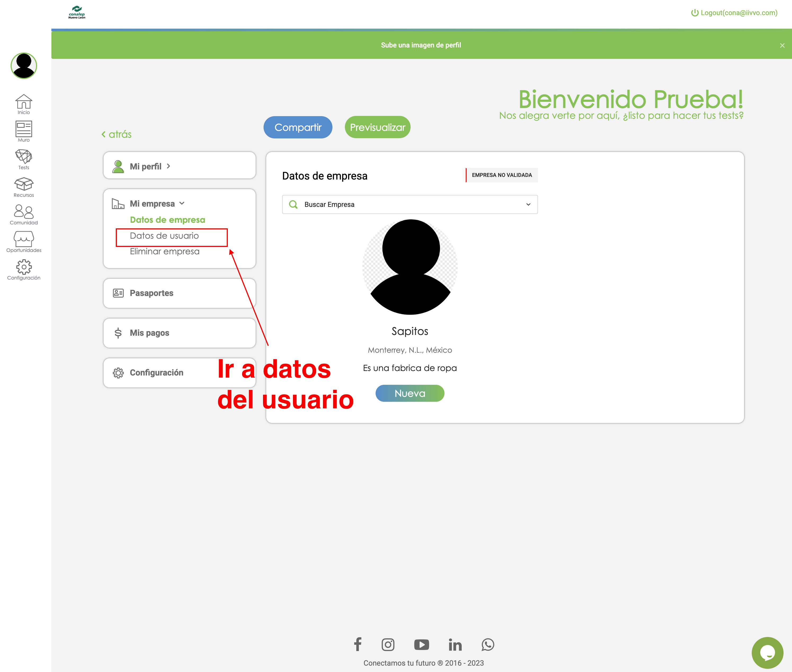792x672 pixels.
Task: Open the LinkedIn footer icon
Action: click(455, 645)
